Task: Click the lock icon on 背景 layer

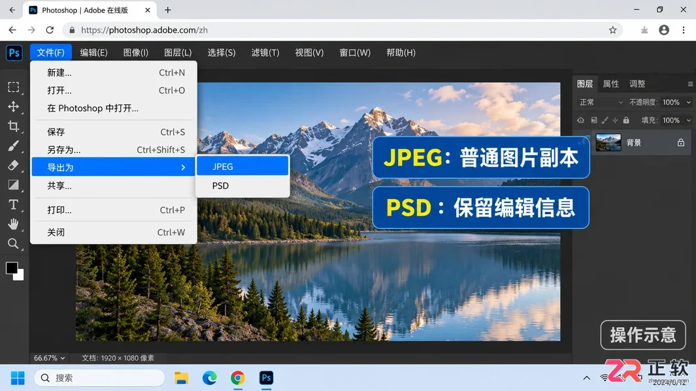Action: pos(680,143)
